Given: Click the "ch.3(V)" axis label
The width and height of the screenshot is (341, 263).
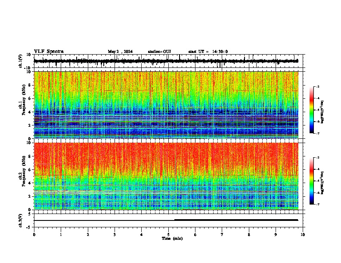Looking at the screenshot, I should (20, 220).
